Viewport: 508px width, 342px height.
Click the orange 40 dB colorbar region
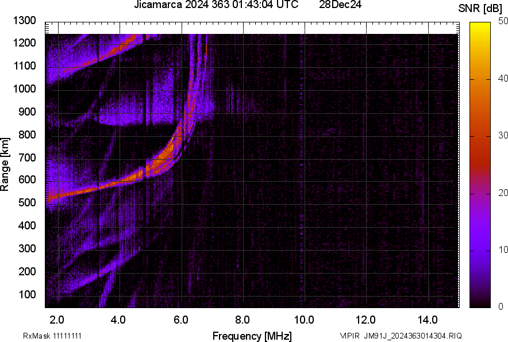tap(480, 79)
